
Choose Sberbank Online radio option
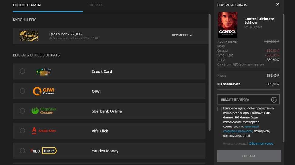pyautogui.click(x=22, y=111)
